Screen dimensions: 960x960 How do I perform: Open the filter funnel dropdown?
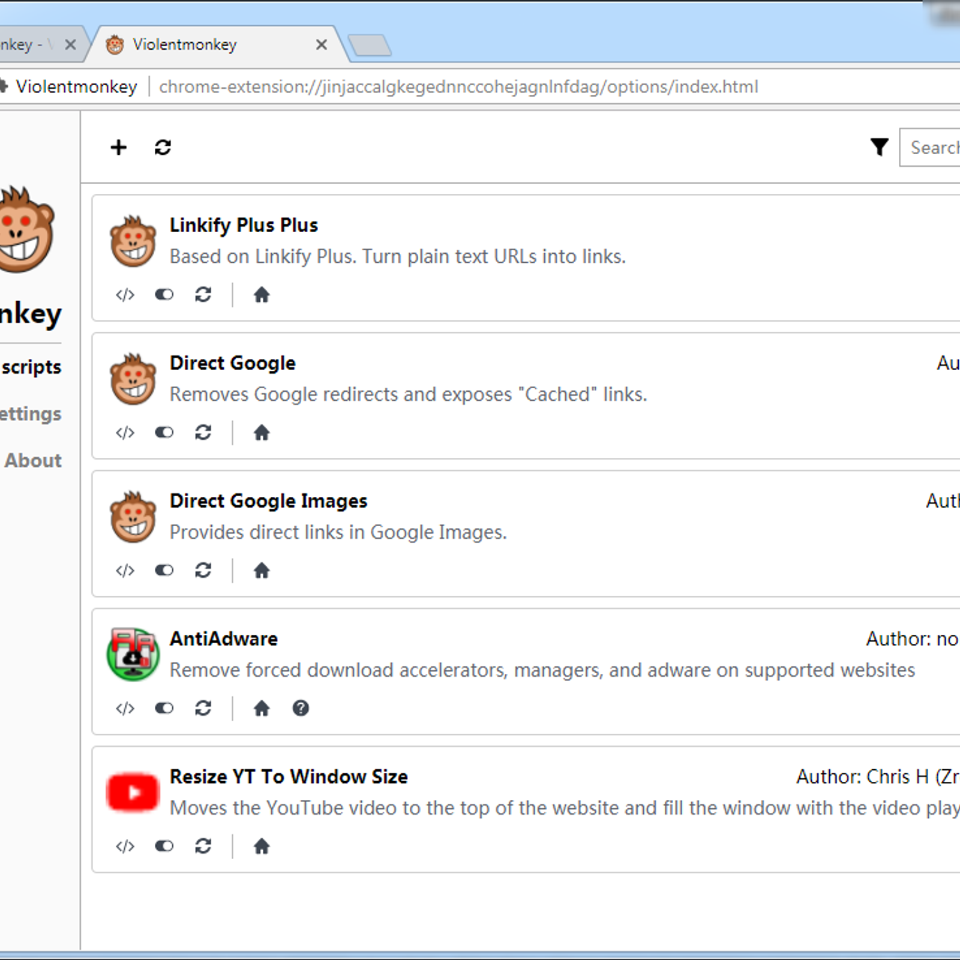pyautogui.click(x=879, y=147)
